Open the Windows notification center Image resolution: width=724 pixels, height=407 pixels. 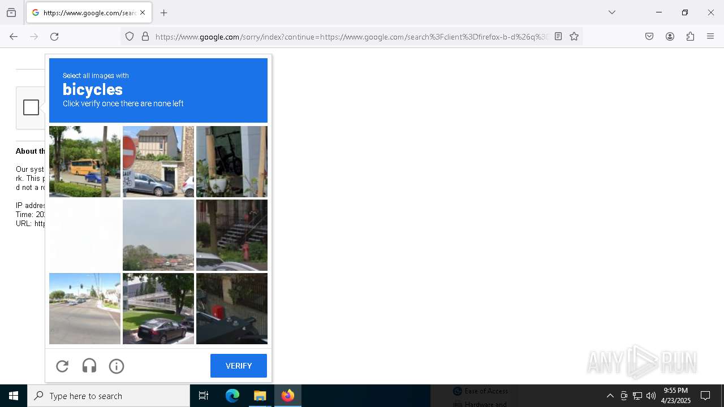tap(705, 396)
